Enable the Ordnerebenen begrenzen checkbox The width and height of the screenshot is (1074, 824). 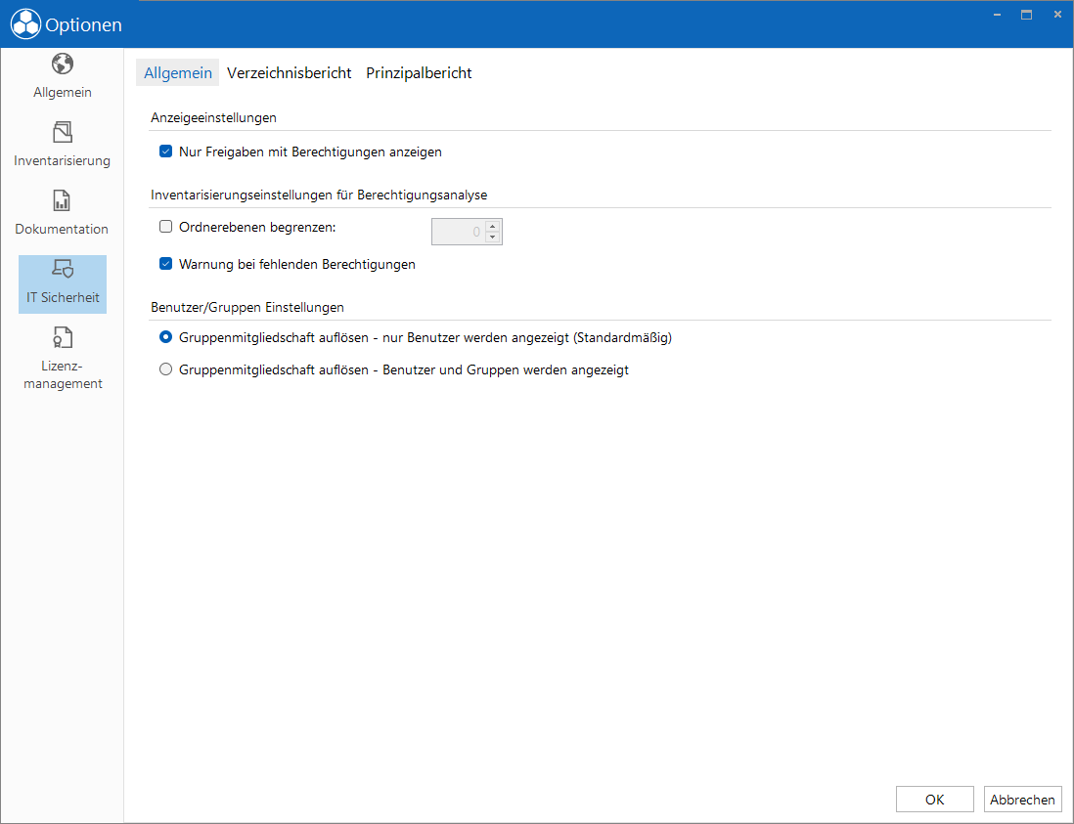pos(165,227)
